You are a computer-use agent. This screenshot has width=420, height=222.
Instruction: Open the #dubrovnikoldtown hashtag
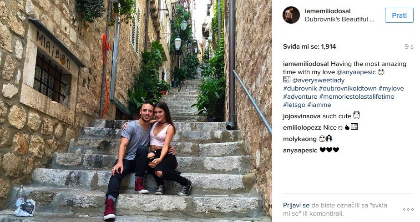(348, 88)
